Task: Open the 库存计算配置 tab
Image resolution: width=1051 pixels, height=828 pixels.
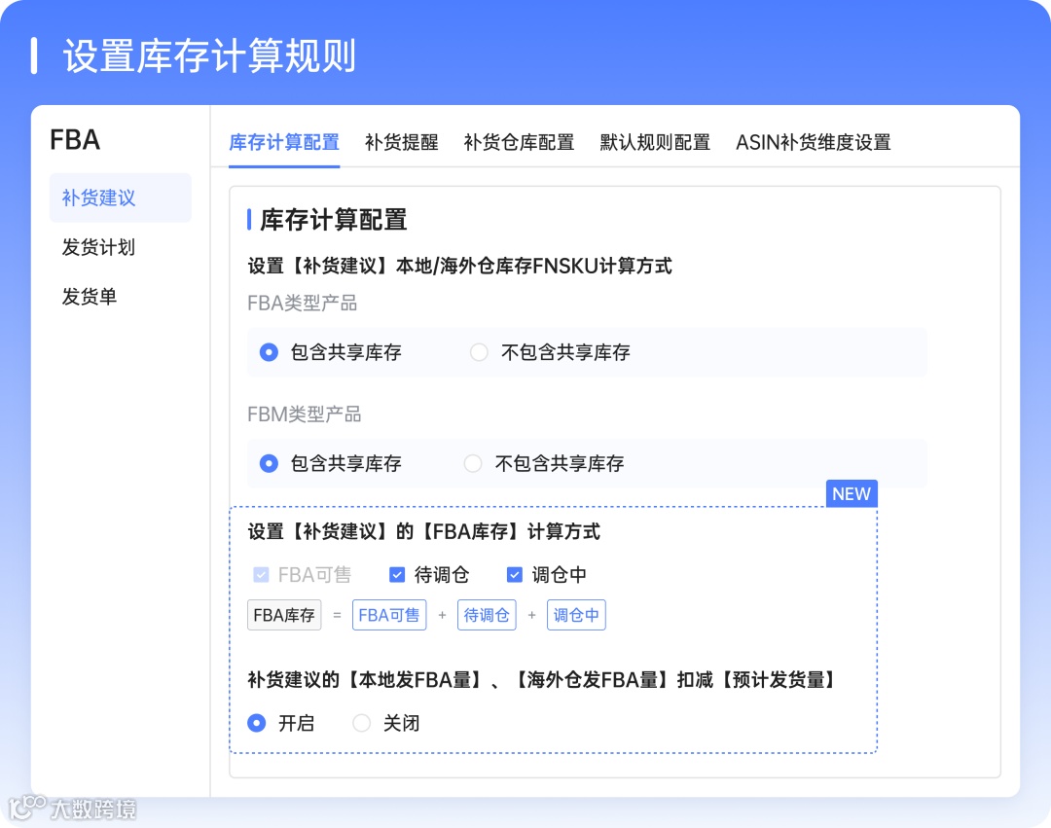Action: [283, 143]
